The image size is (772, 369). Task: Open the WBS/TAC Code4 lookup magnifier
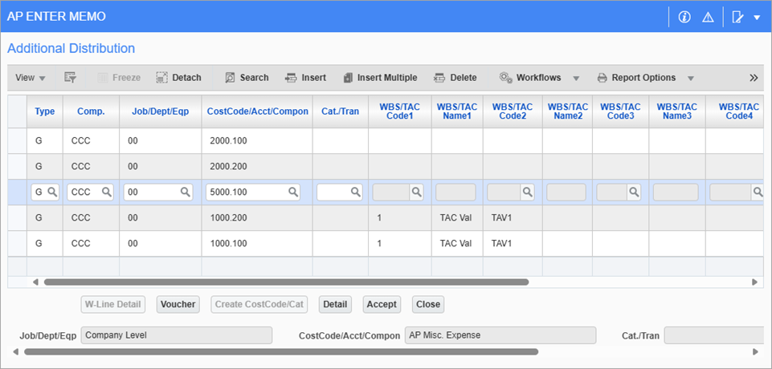tap(758, 192)
